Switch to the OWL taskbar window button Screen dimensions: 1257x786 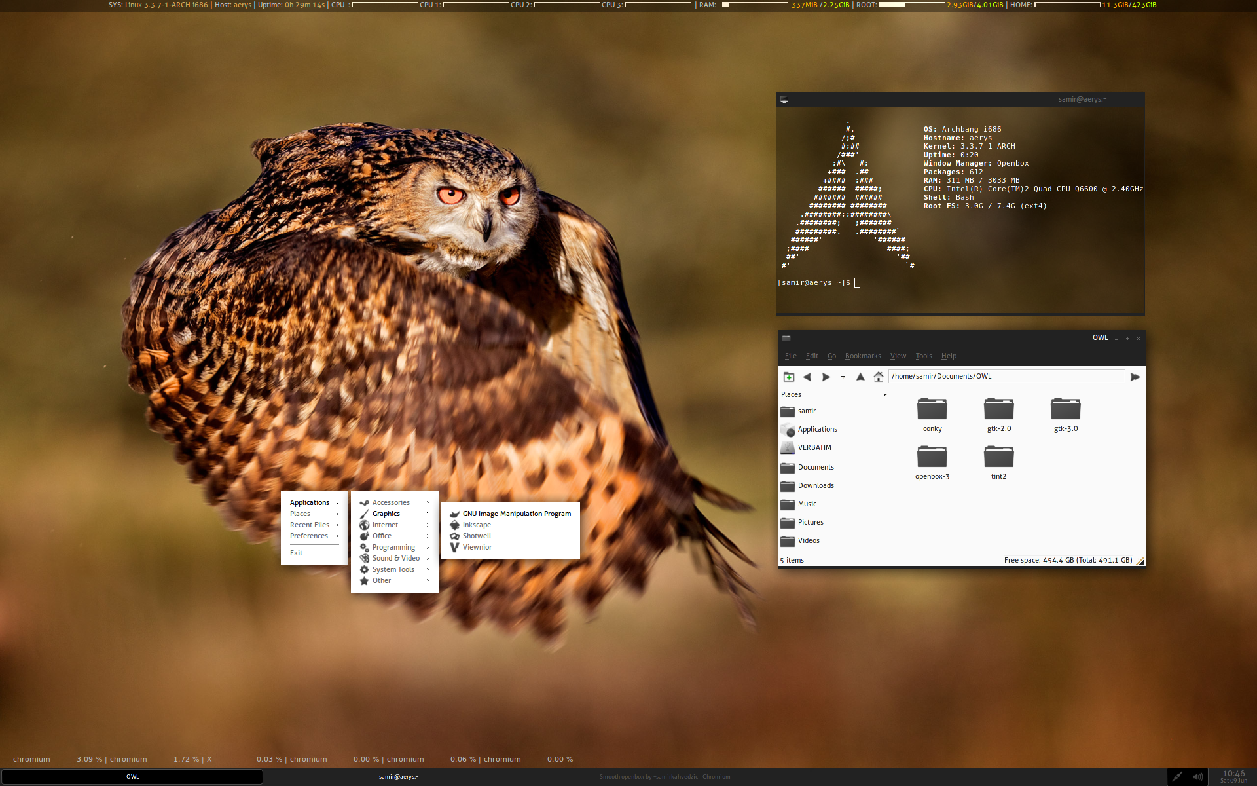[132, 777]
